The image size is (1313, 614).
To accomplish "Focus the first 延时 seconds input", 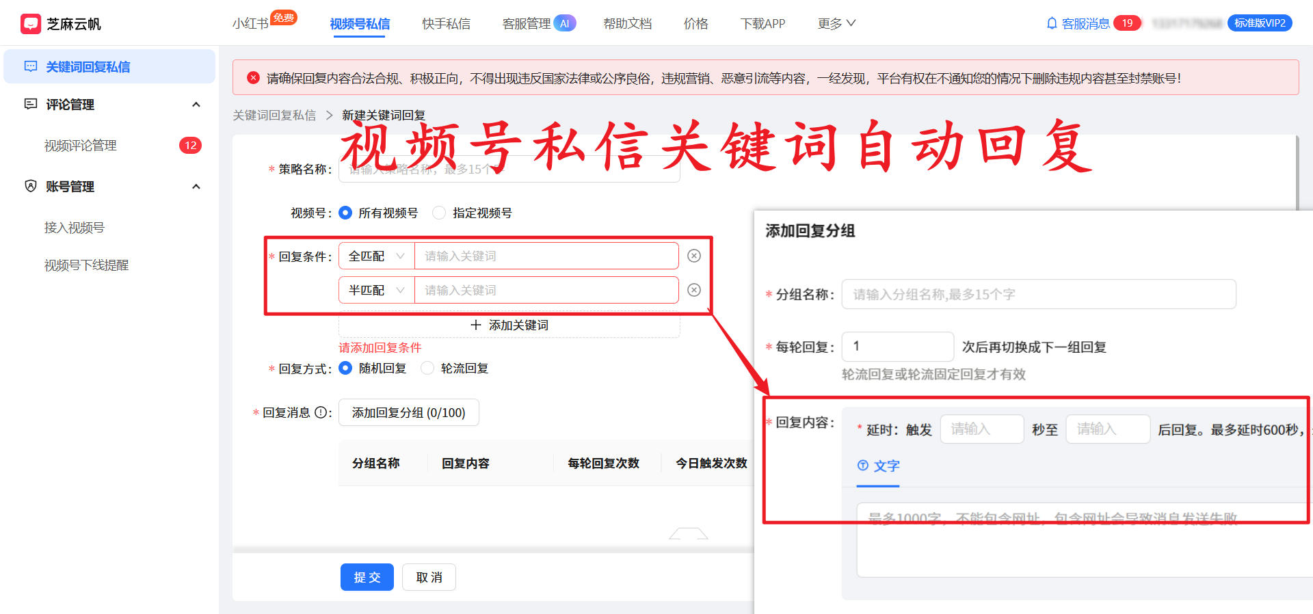I will tap(981, 429).
